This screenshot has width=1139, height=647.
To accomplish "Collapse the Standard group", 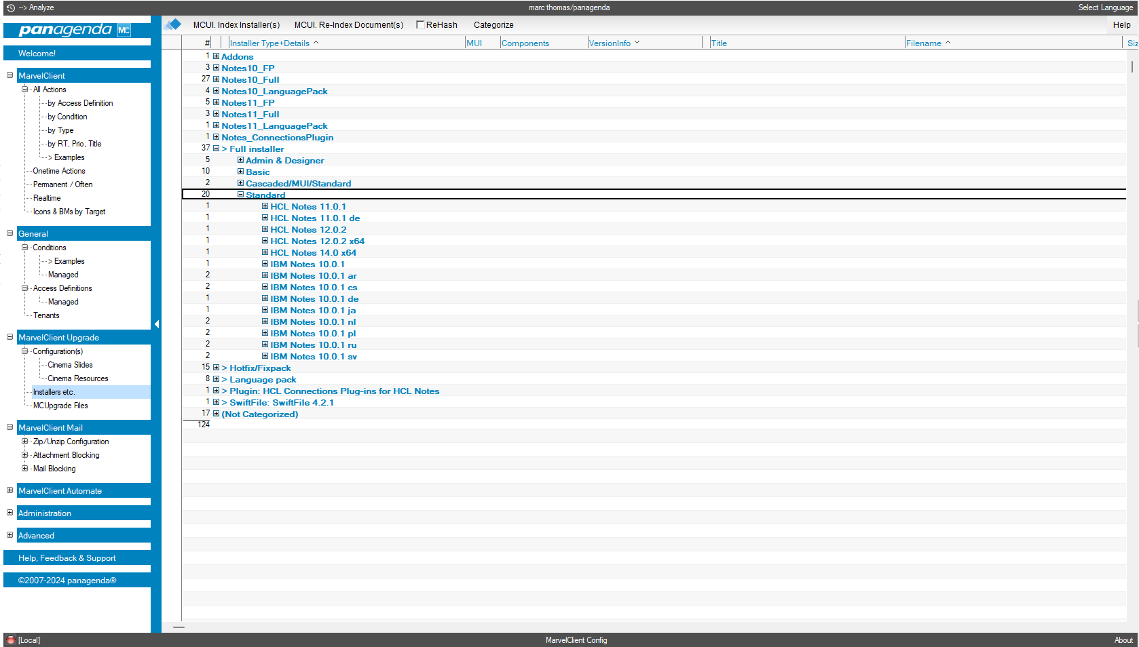I will point(240,195).
